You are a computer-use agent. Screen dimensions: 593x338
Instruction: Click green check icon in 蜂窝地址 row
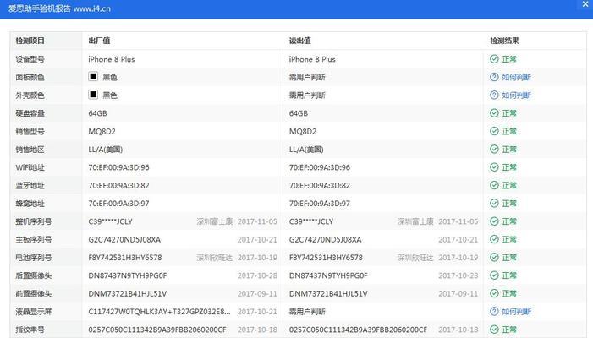[494, 203]
